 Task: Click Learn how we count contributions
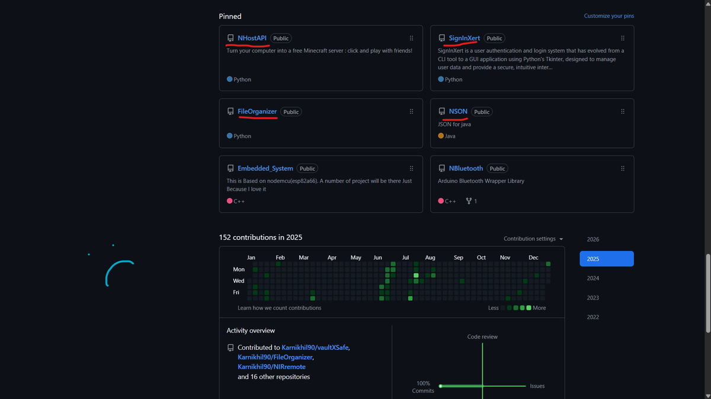[280, 308]
